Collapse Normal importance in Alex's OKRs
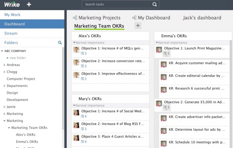The height and width of the screenshot is (148, 233). click(74, 43)
